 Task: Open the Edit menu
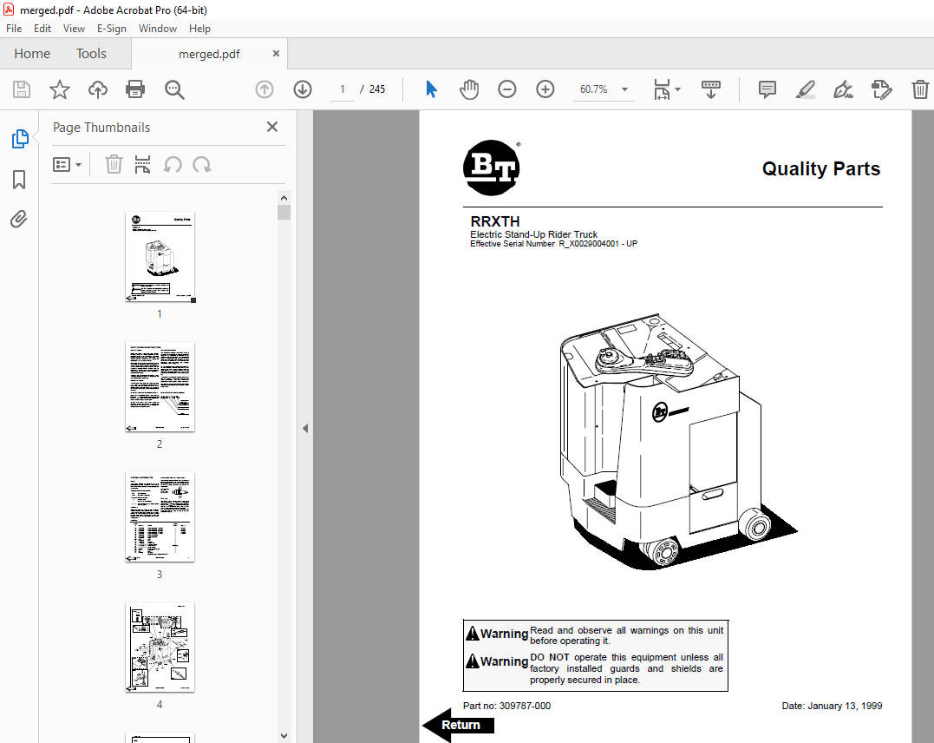pos(42,29)
